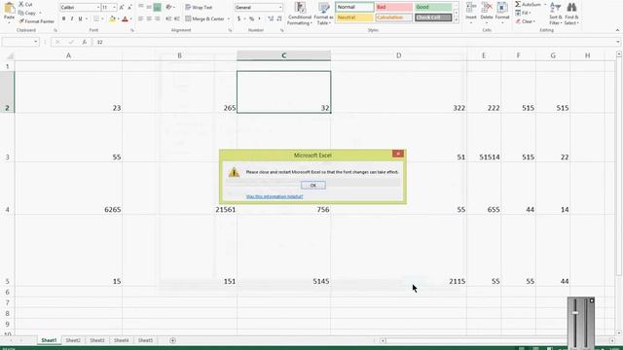Click Increase Decimal icon

coord(271,18)
